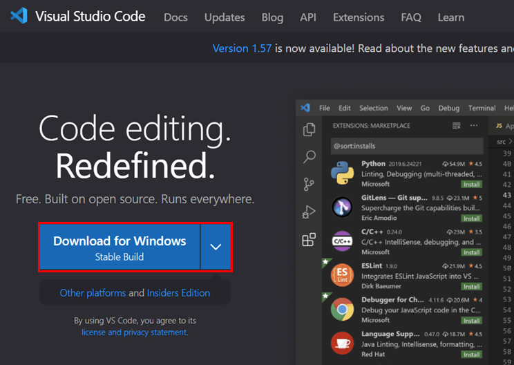The image size is (514, 365).
Task: Click the JS file tab in editor
Action: click(x=504, y=126)
